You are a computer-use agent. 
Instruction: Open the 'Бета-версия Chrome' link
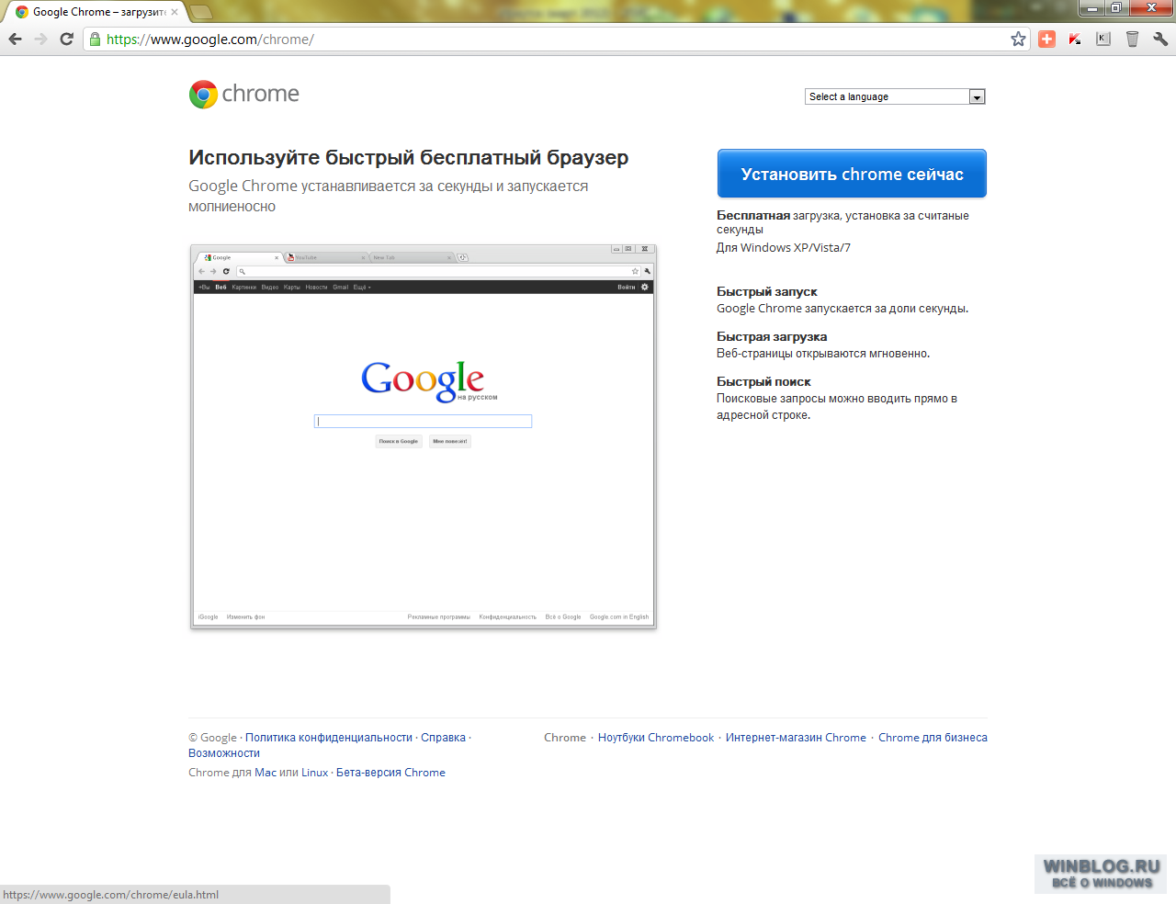click(390, 773)
